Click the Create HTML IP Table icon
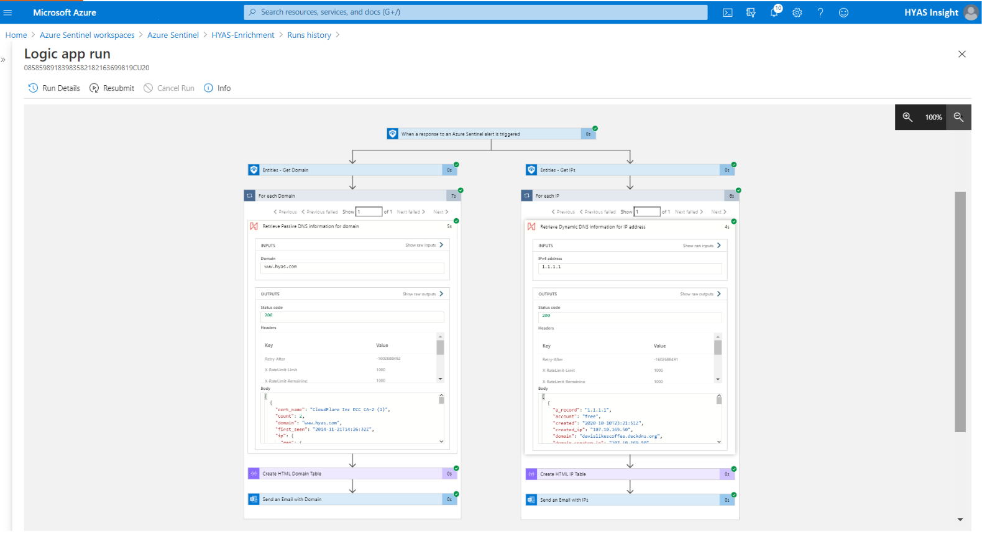Image resolution: width=982 pixels, height=539 pixels. [531, 474]
